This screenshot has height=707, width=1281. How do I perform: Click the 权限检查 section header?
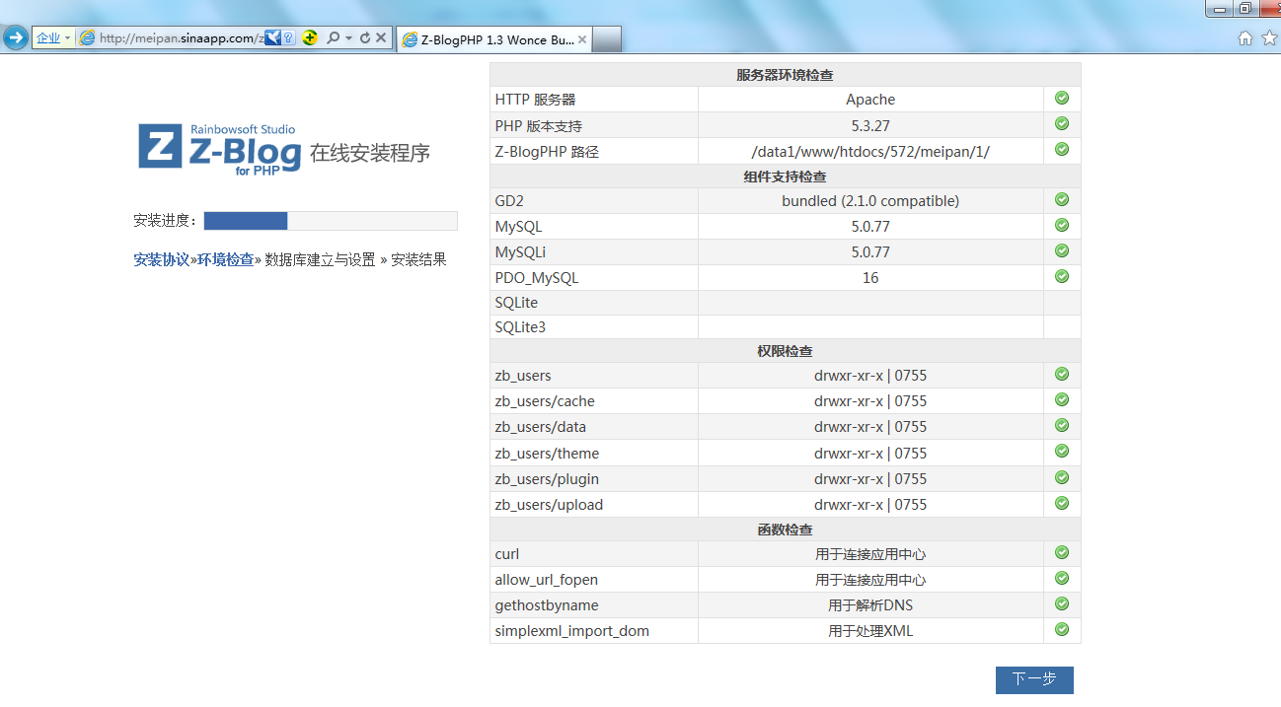pos(786,351)
